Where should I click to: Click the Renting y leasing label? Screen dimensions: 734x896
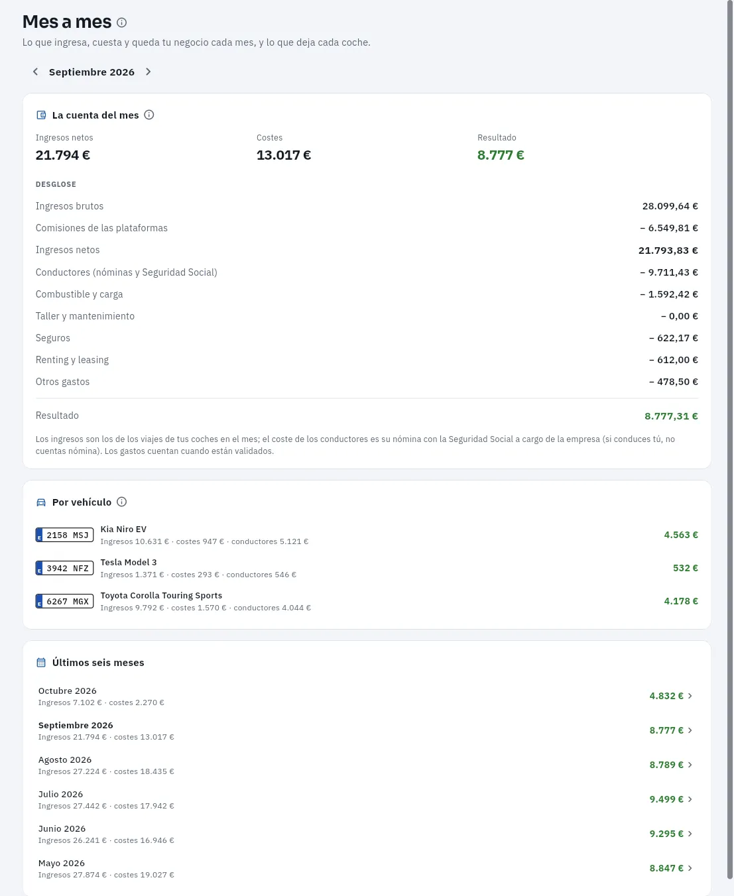[x=72, y=360]
